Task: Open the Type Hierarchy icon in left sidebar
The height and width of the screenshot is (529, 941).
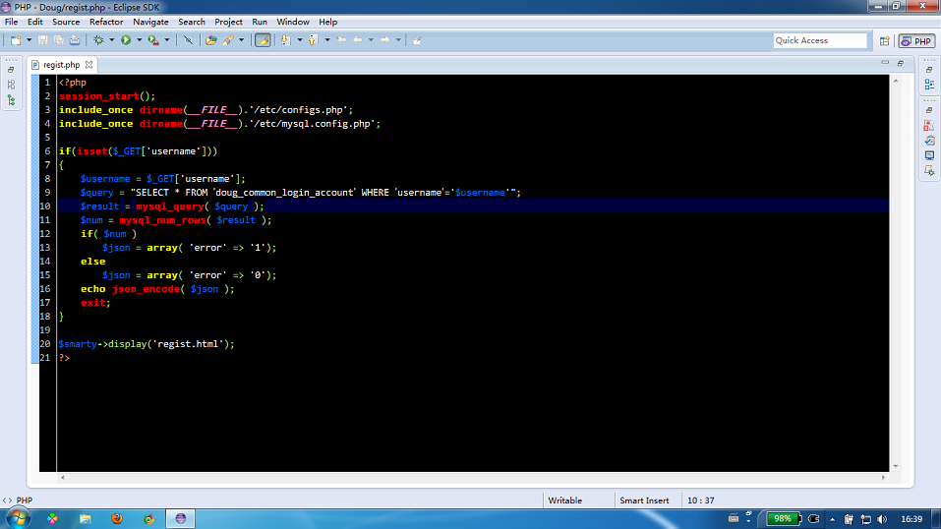Action: [12, 100]
